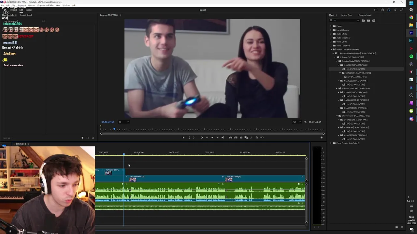Open the PSKOVIDEO timeline panel menu
Viewport: 417px width, 234px height.
(x=28, y=144)
